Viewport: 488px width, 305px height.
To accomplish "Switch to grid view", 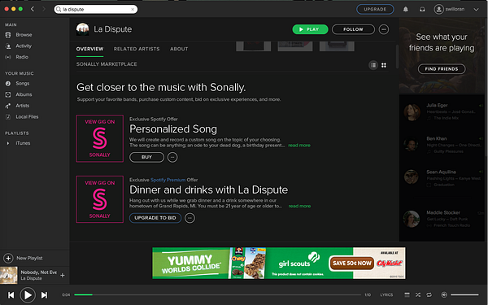I will pyautogui.click(x=384, y=65).
